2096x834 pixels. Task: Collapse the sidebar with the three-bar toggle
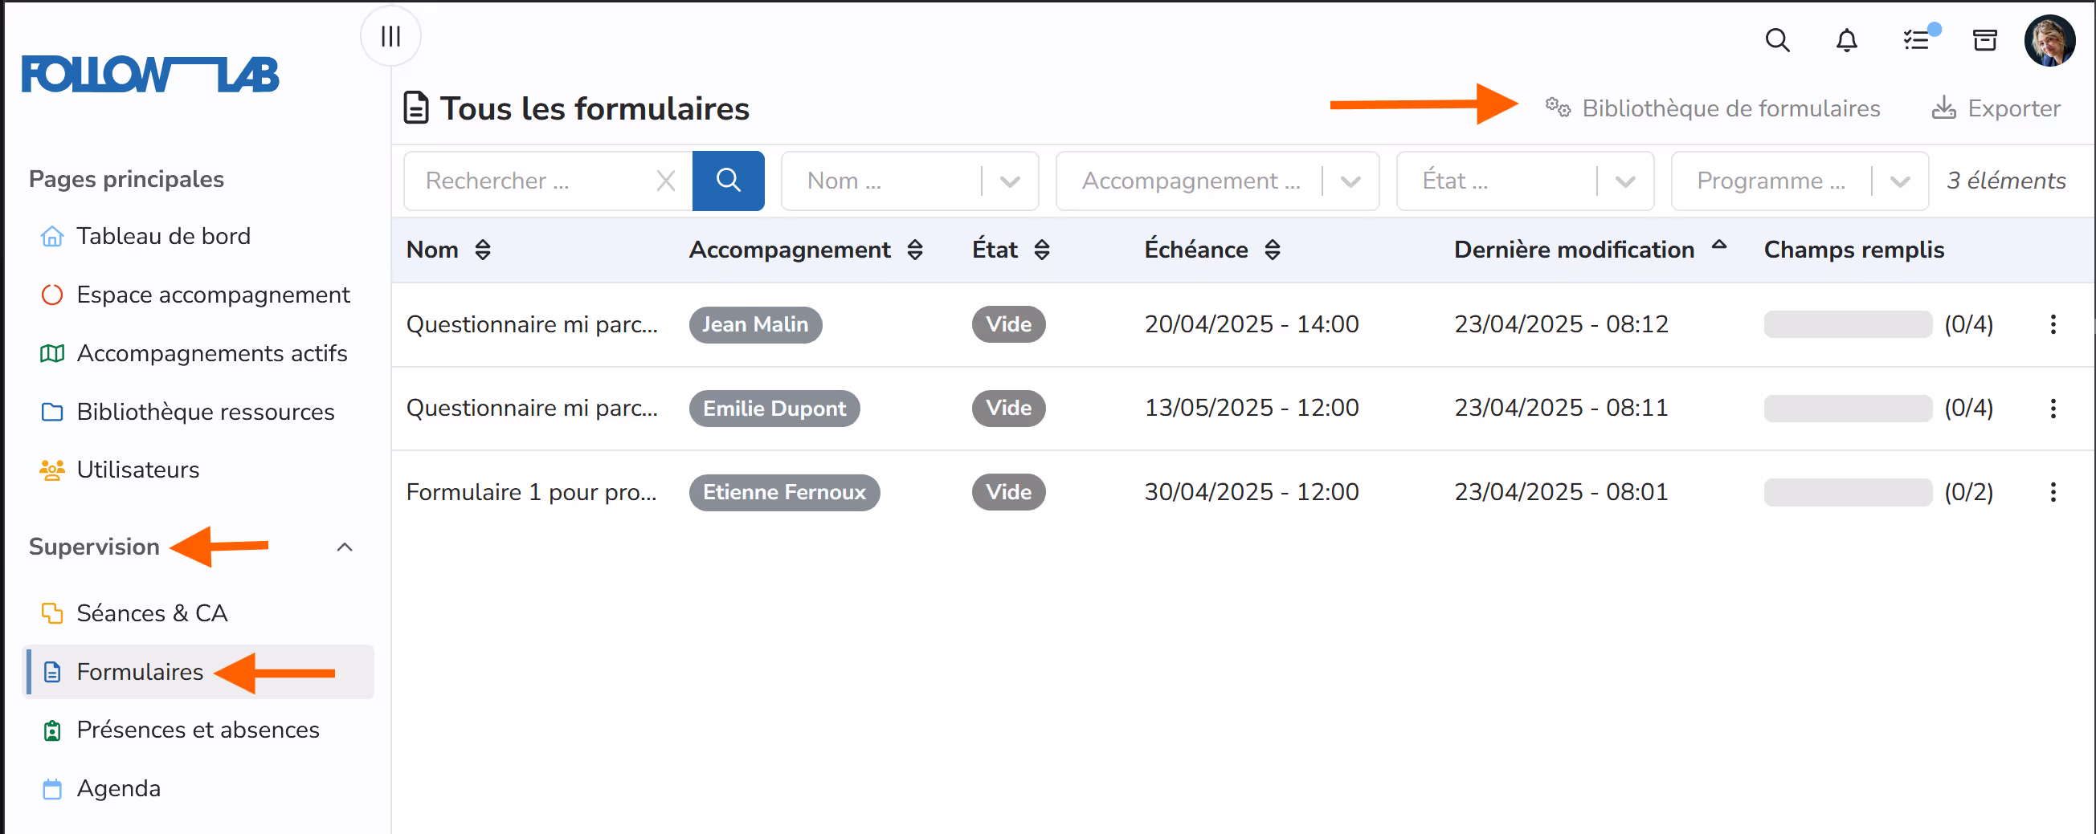click(x=390, y=37)
